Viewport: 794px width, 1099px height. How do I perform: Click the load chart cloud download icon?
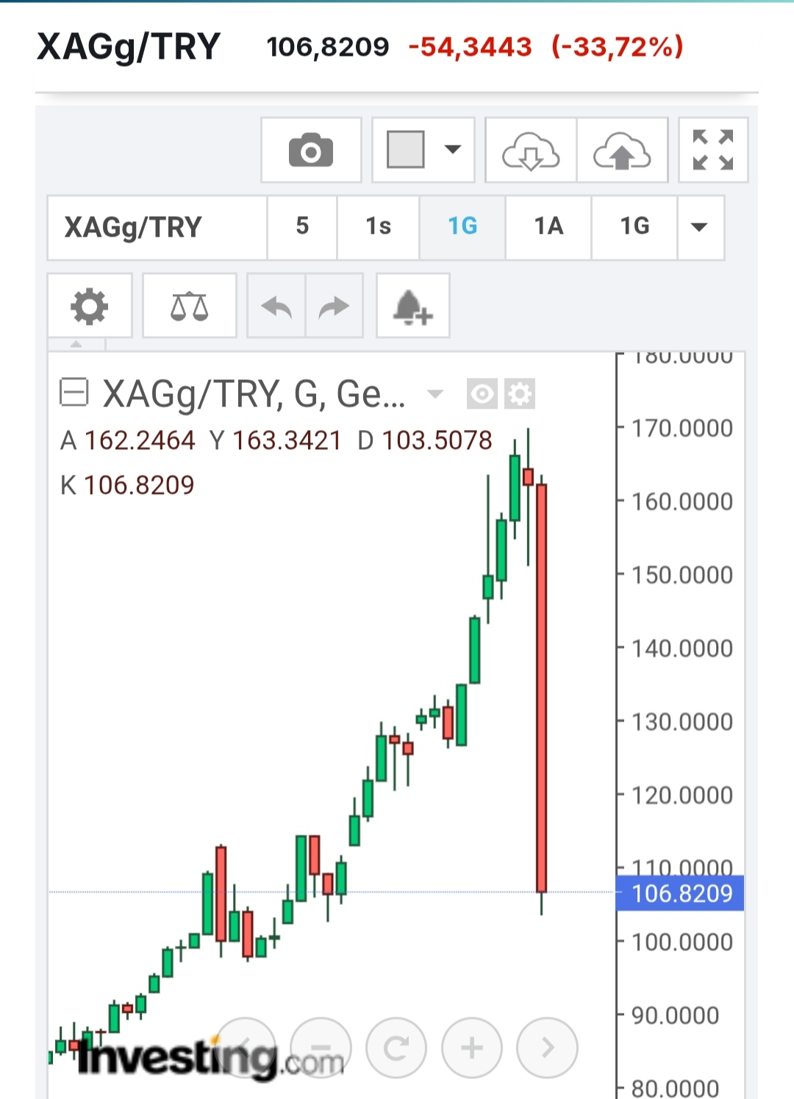(x=531, y=151)
